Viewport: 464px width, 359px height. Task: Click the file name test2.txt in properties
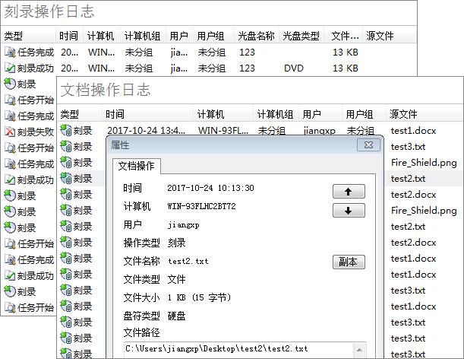(x=188, y=261)
